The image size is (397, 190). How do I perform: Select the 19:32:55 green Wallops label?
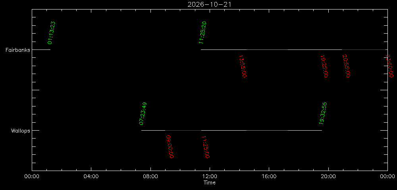pyautogui.click(x=323, y=114)
